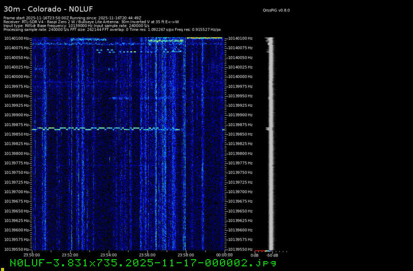Screen dimensions: 413x271
Task: Click the Receiver RTL-SDR V4 info line
Action: (x=91, y=22)
